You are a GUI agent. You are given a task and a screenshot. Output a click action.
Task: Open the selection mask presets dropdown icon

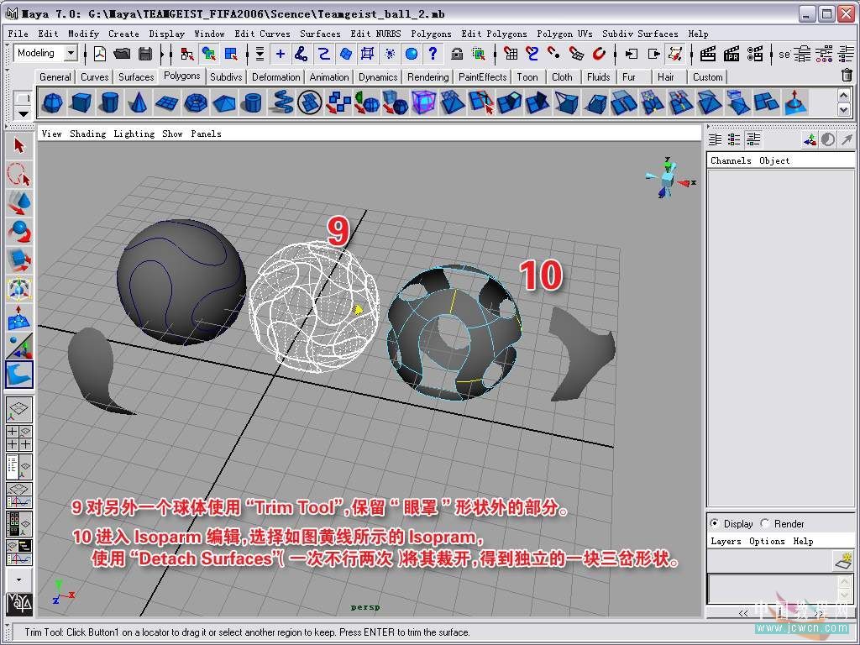pyautogui.click(x=260, y=54)
